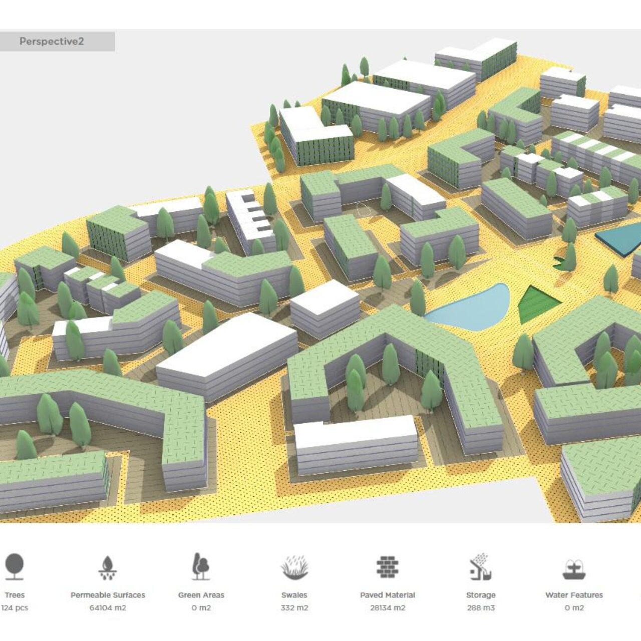Image resolution: width=641 pixels, height=641 pixels.
Task: Click the 28134 m2 paved material value
Action: [x=387, y=608]
